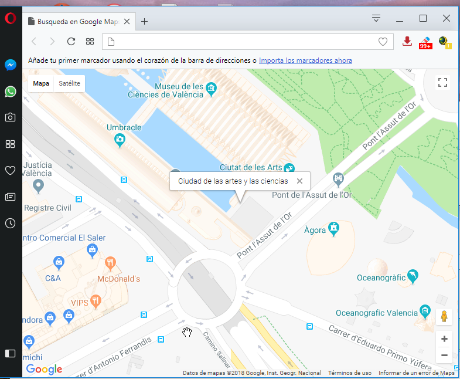Open the globe extension with warning badge
The image size is (460, 379).
pos(445,42)
